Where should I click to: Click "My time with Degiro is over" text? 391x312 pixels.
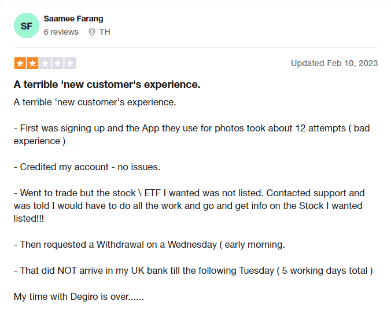[79, 296]
